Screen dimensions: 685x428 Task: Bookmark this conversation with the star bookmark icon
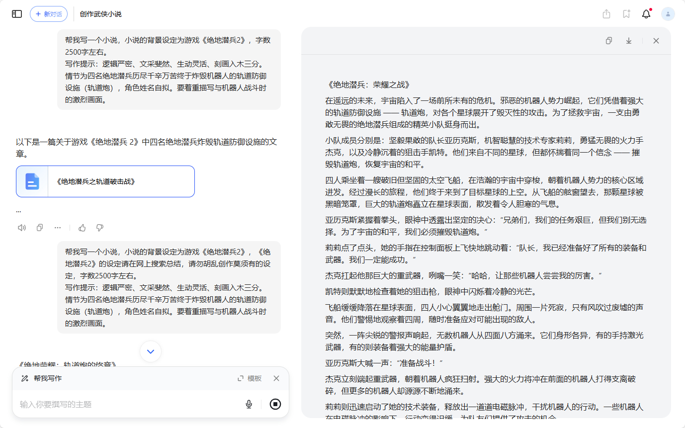[x=626, y=14]
